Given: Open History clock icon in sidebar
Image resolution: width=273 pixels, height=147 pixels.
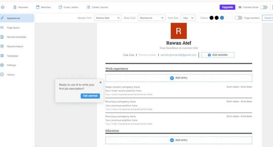Looking at the screenshot, I should (2, 75).
